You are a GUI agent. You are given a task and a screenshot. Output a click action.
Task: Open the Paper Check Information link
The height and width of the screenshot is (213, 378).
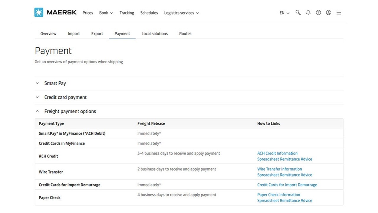click(278, 195)
